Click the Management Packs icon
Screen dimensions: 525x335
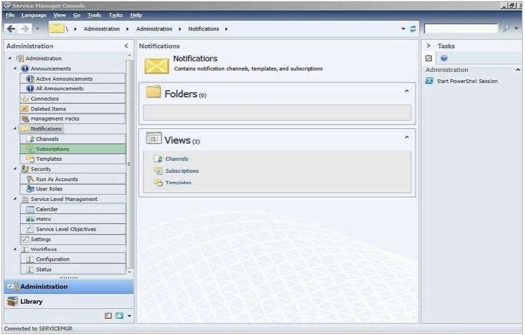click(25, 118)
